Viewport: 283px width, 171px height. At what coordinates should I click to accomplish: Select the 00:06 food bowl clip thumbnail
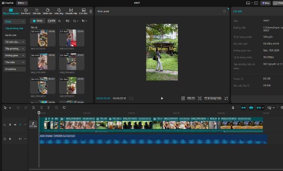tap(42, 38)
